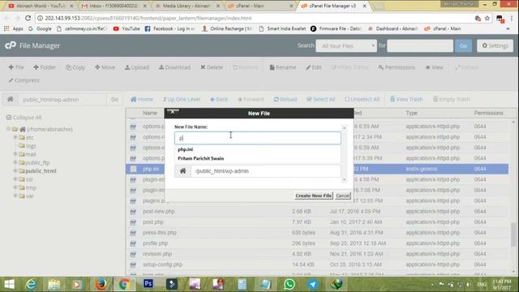Click Unselect All
Image resolution: width=519 pixels, height=292 pixels.
click(x=362, y=99)
